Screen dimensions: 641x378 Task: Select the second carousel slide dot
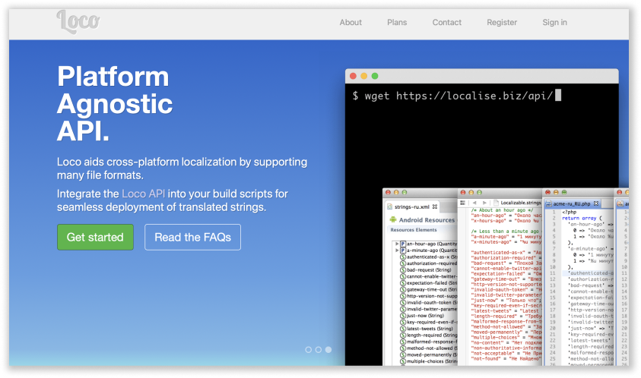[x=318, y=350]
